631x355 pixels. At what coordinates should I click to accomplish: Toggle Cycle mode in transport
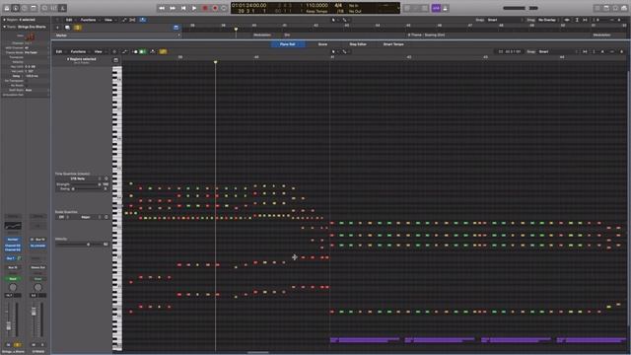pos(224,8)
